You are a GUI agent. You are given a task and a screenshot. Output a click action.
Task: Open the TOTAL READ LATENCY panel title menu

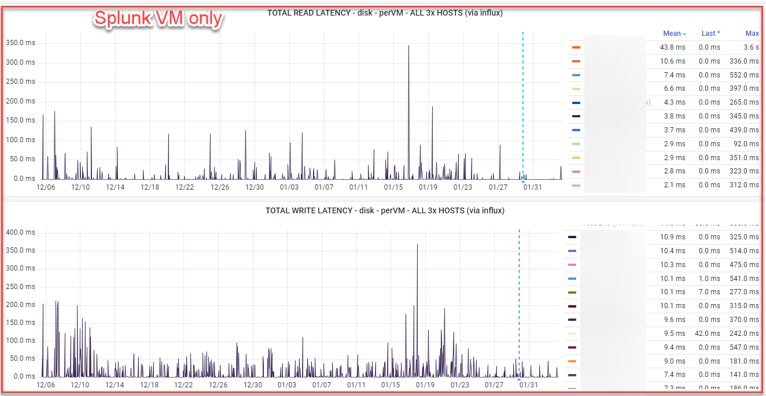coord(385,13)
